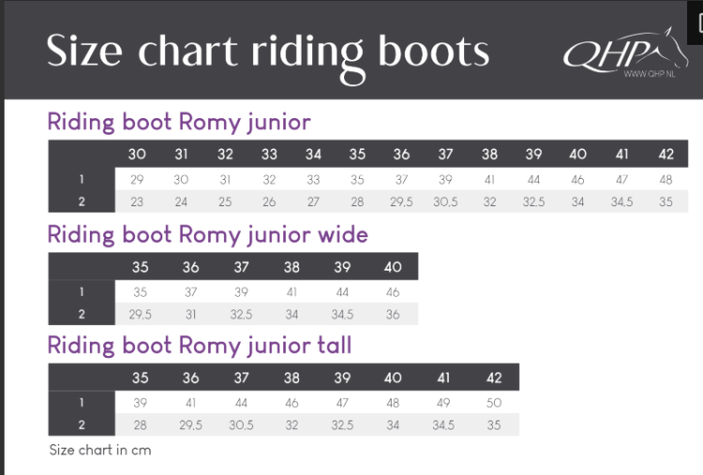This screenshot has width=703, height=475.
Task: Click the first 'Riding boot Romy junior' heading
Action: click(x=179, y=122)
